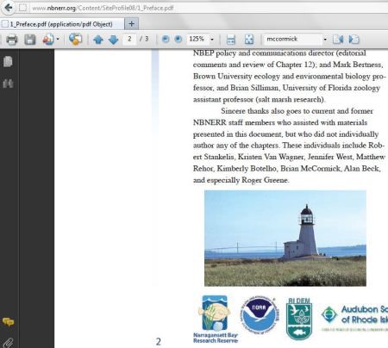Screen dimensions: 388x348
Task: Click the fit full page icon
Action: point(249,40)
